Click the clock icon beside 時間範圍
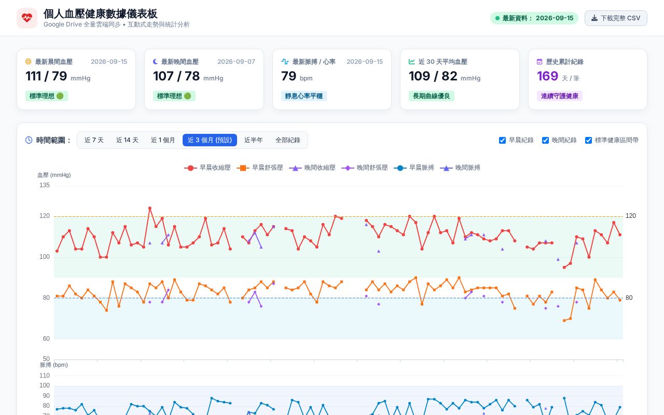This screenshot has width=664, height=415. [x=29, y=140]
